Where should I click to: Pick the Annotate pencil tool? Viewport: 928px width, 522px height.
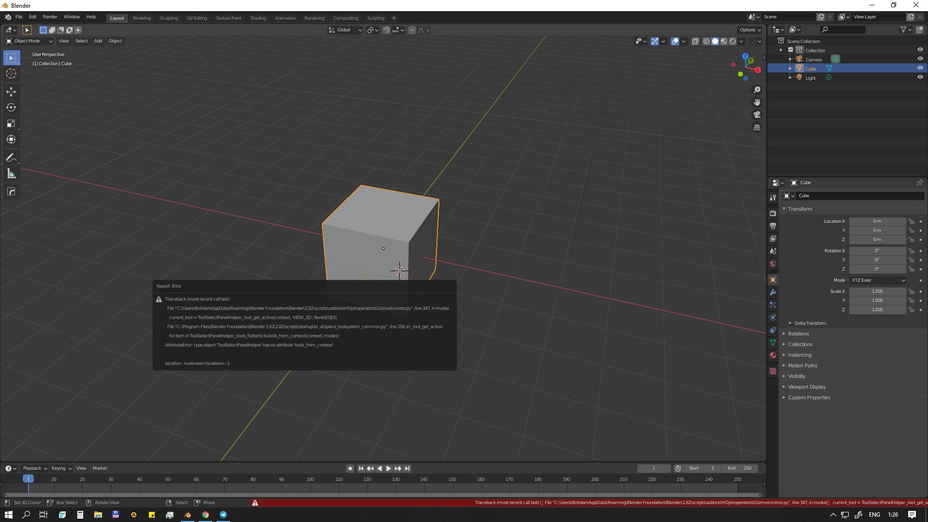11,158
